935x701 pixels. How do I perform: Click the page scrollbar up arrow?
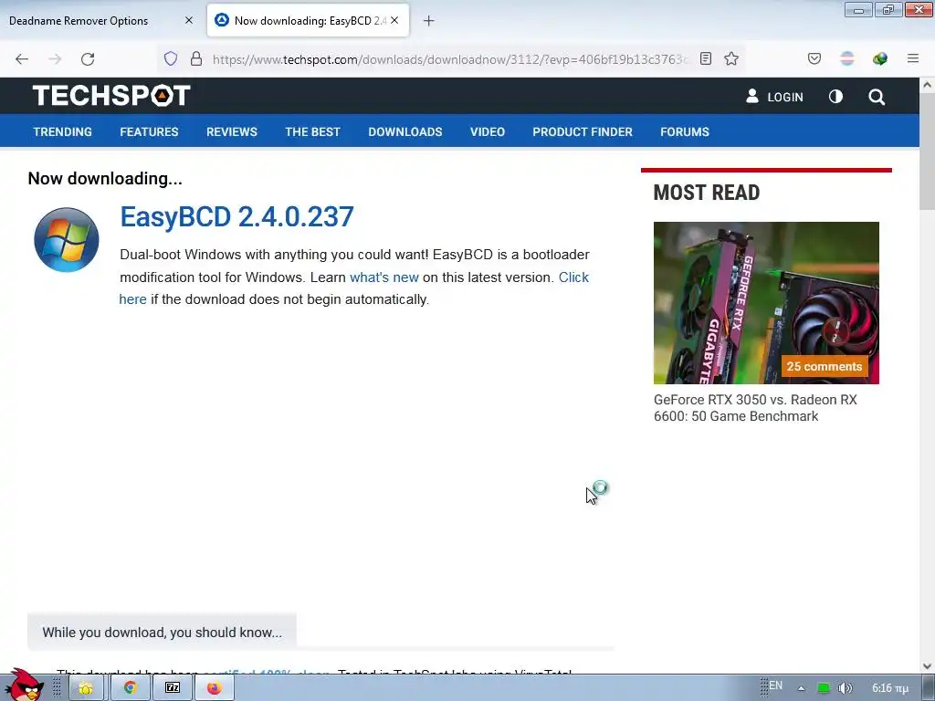coord(928,85)
